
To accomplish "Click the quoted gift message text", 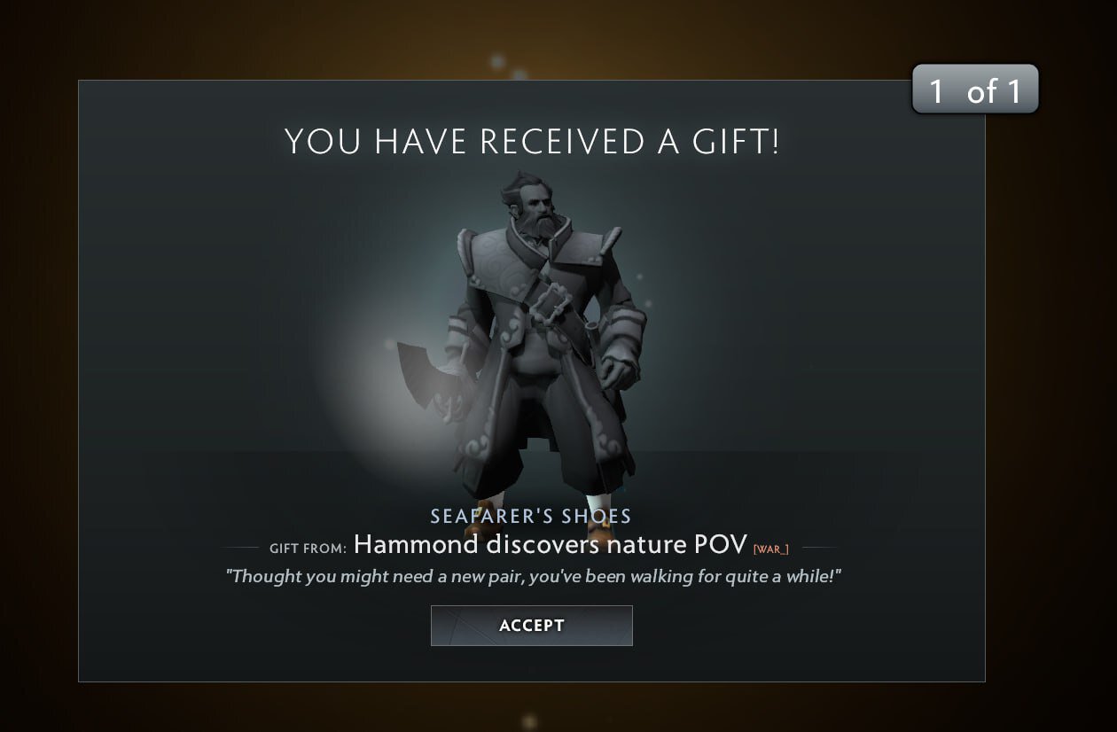I will 533,576.
